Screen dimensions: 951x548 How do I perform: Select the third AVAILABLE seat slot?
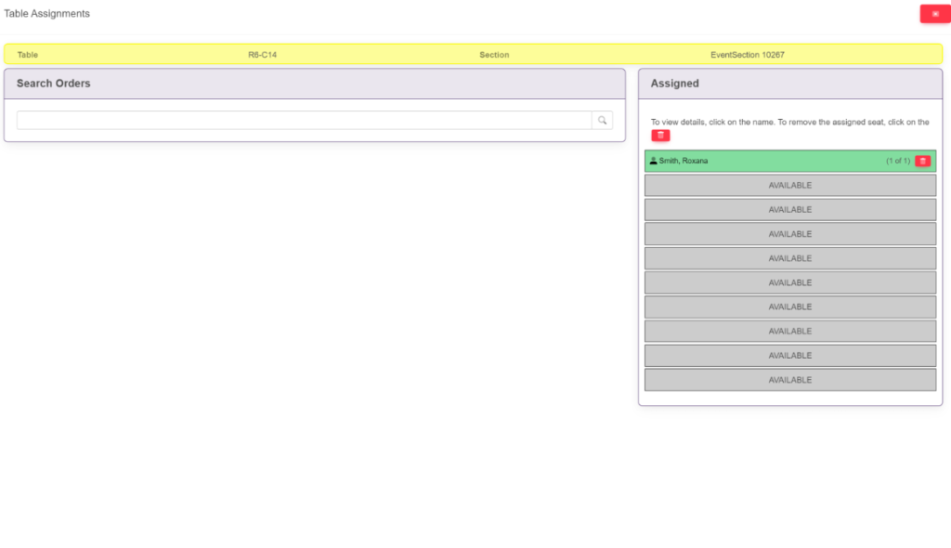(x=789, y=234)
